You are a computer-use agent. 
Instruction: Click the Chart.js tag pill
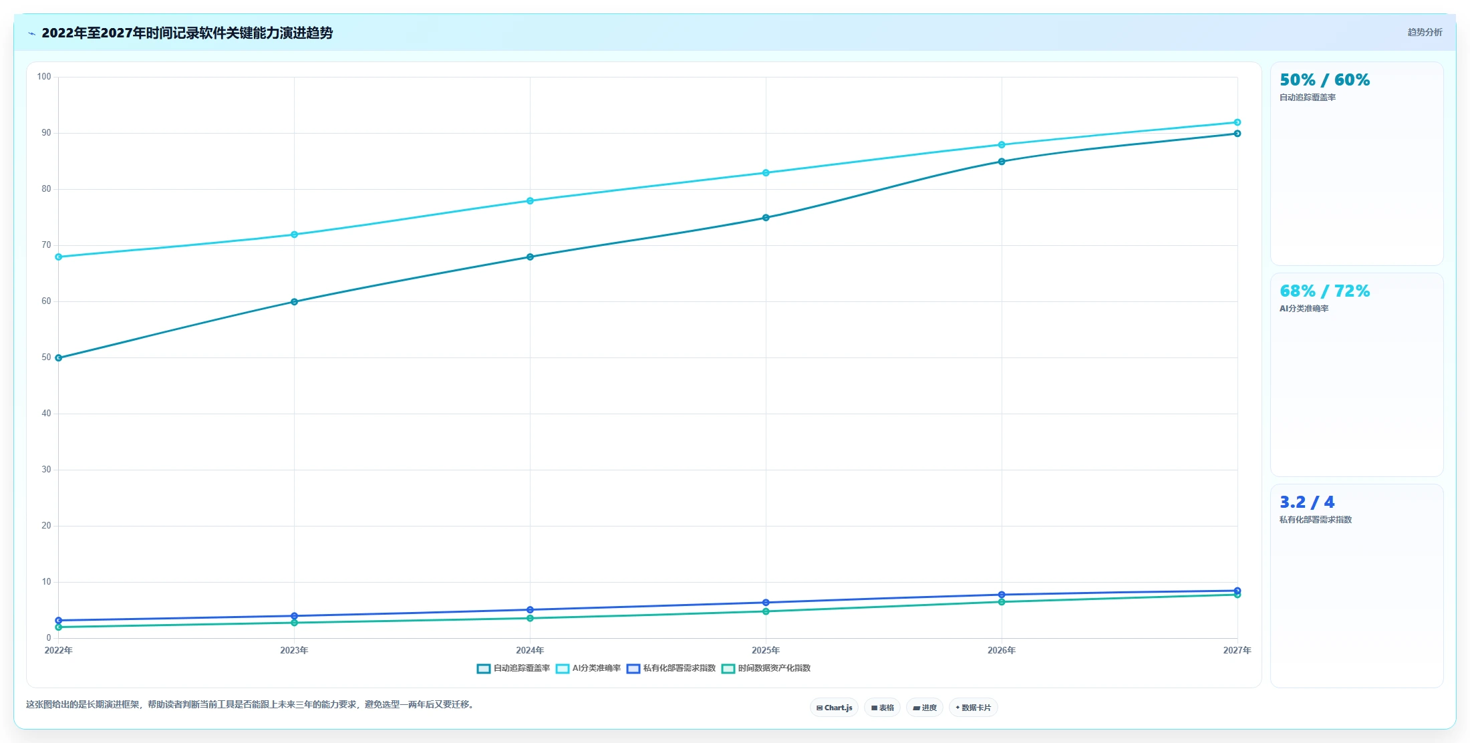tap(834, 708)
